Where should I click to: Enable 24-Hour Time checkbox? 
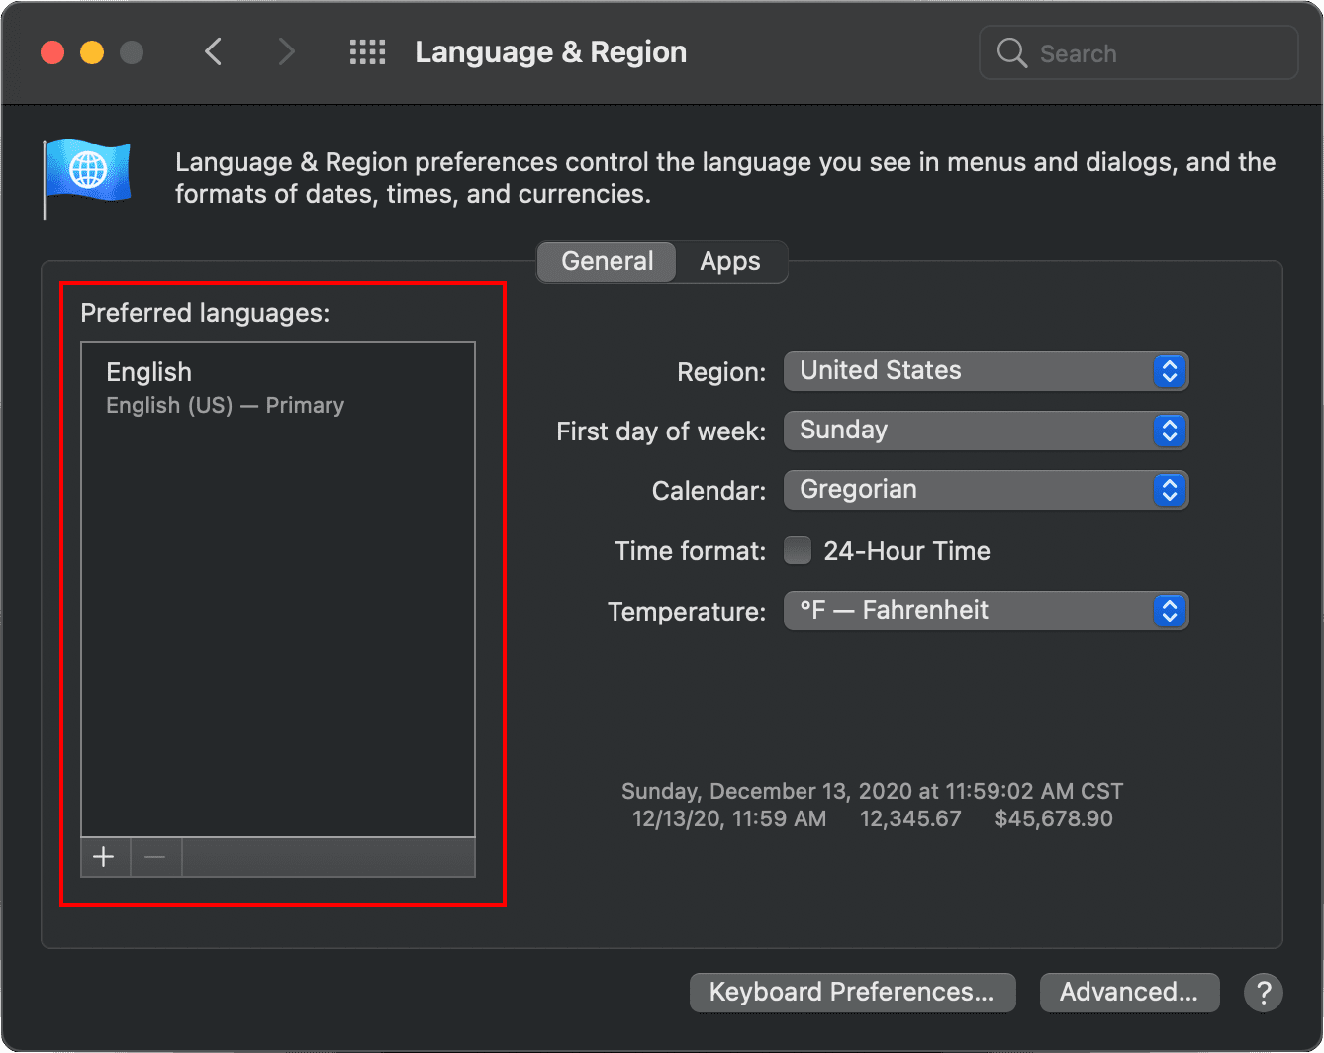(798, 550)
